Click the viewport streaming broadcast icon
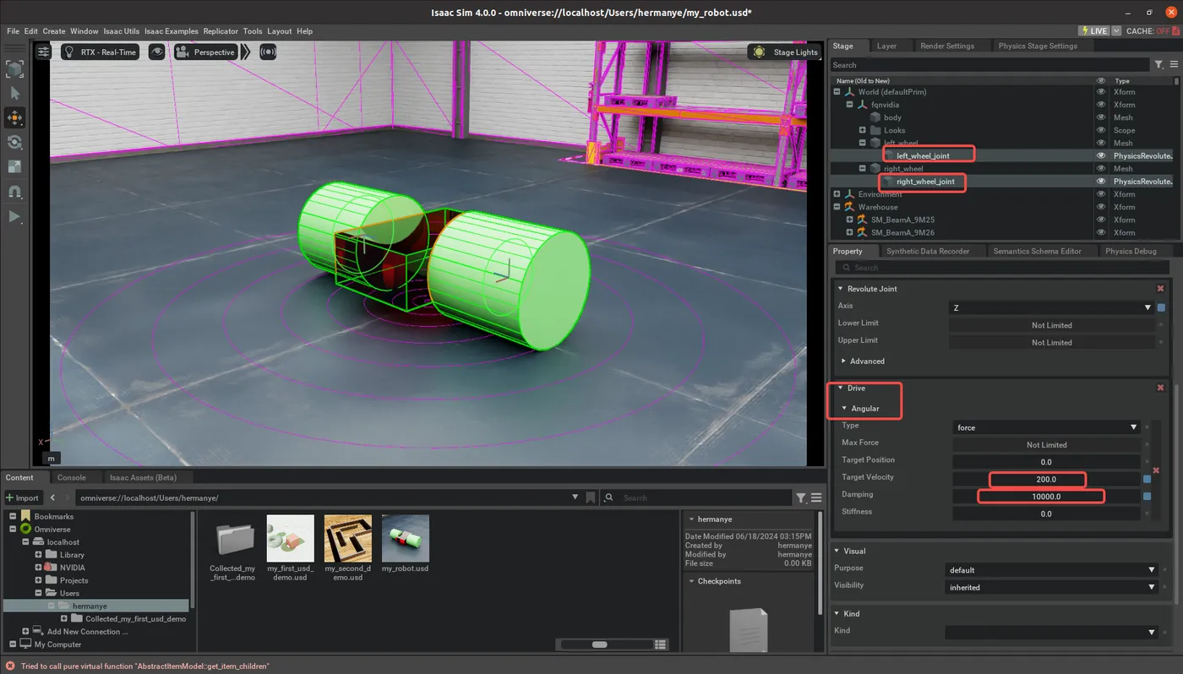Image resolution: width=1183 pixels, height=674 pixels. point(268,52)
